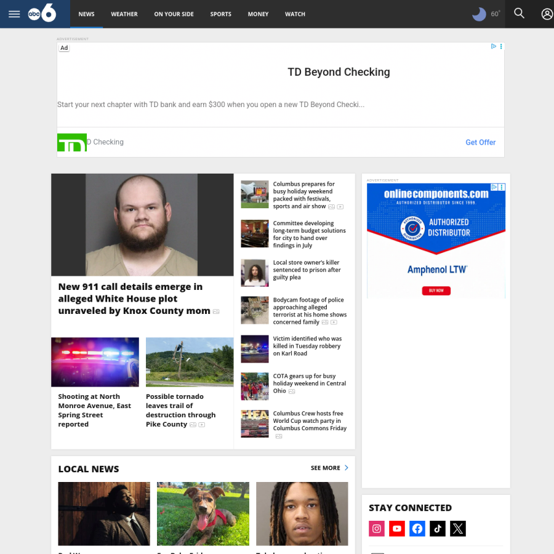
Task: Click the fallen trees tornado thumbnail
Action: coord(190,362)
